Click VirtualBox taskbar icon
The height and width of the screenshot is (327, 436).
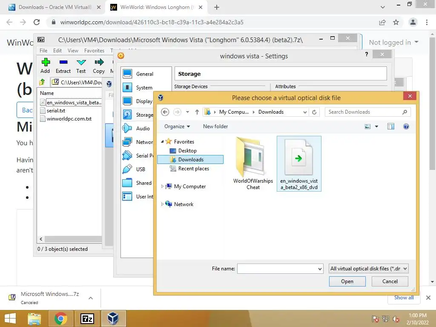click(x=113, y=318)
